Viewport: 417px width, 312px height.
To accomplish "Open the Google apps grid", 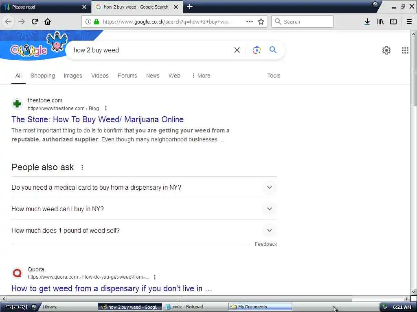I will click(x=405, y=50).
